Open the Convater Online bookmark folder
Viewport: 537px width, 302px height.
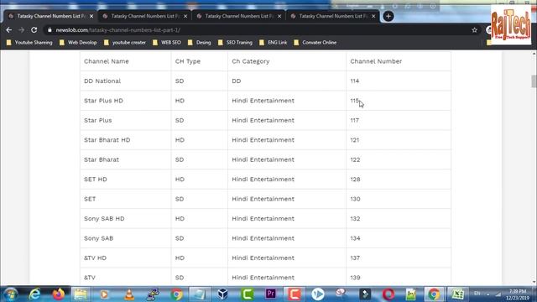coord(315,43)
